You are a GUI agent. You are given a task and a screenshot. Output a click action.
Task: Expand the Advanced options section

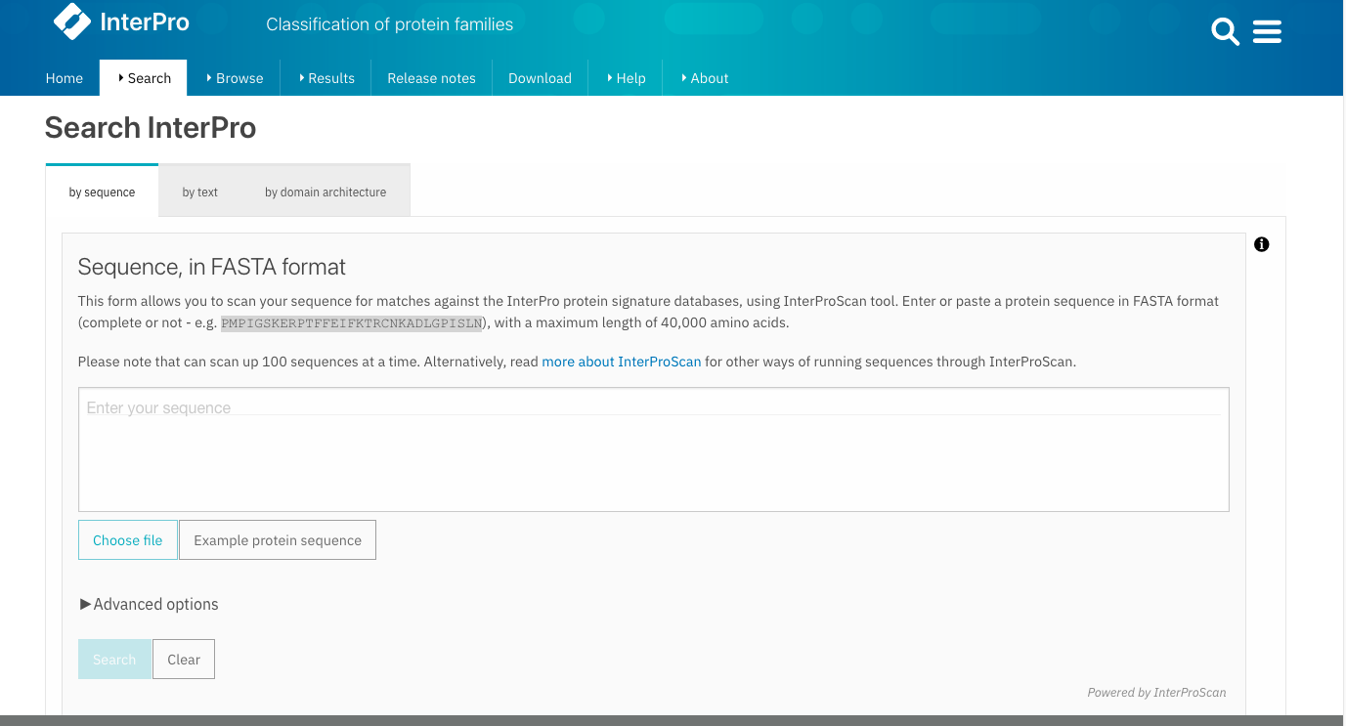point(149,604)
